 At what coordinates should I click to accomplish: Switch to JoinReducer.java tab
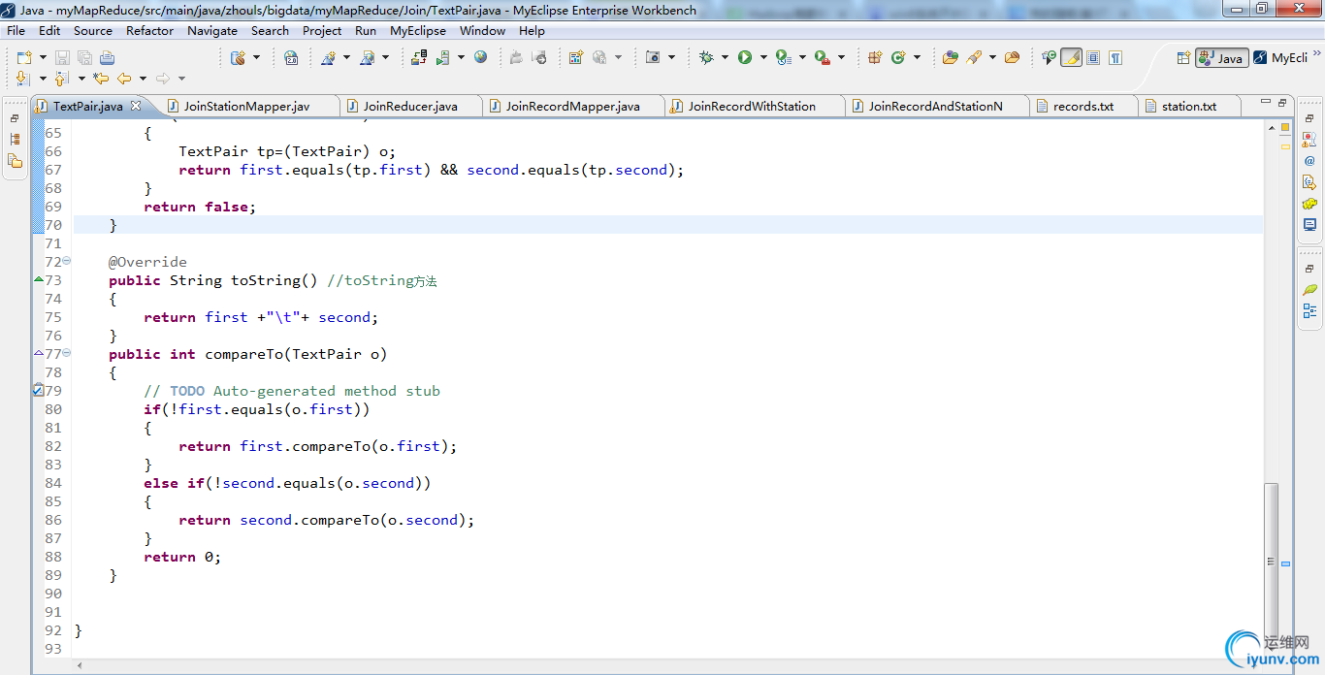click(x=410, y=106)
